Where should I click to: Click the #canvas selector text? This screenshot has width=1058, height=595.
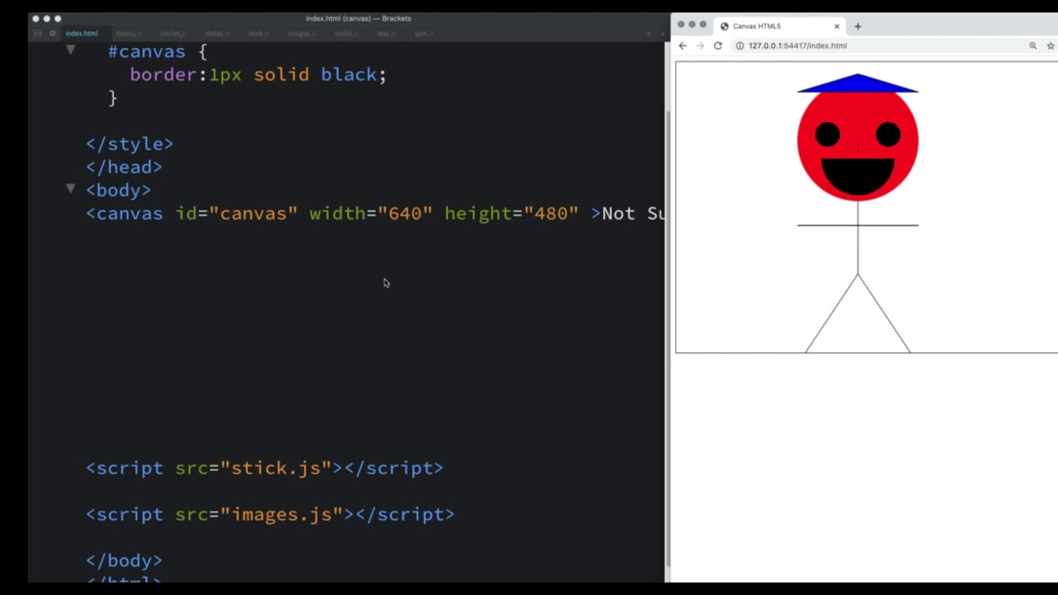146,51
